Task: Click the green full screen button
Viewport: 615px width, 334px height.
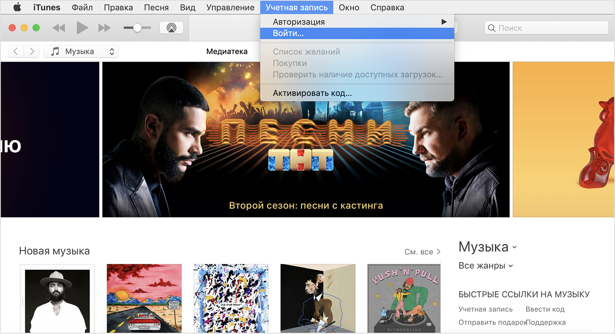Action: pos(36,28)
